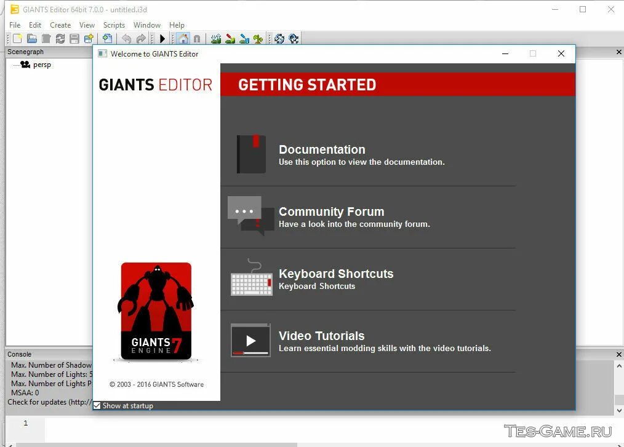Click the 'MSAA: 0' console line

(x=25, y=393)
